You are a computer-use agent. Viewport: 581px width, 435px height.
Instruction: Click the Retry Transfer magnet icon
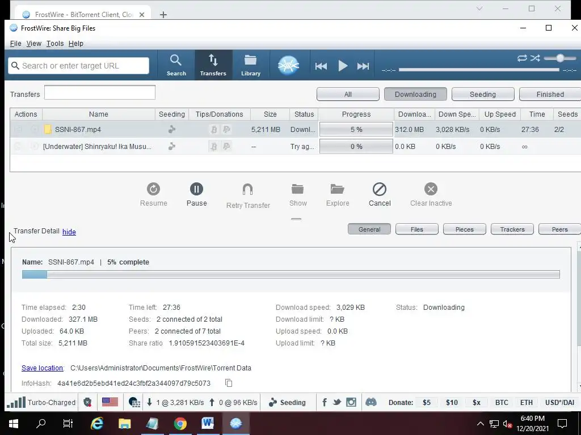[x=247, y=189]
